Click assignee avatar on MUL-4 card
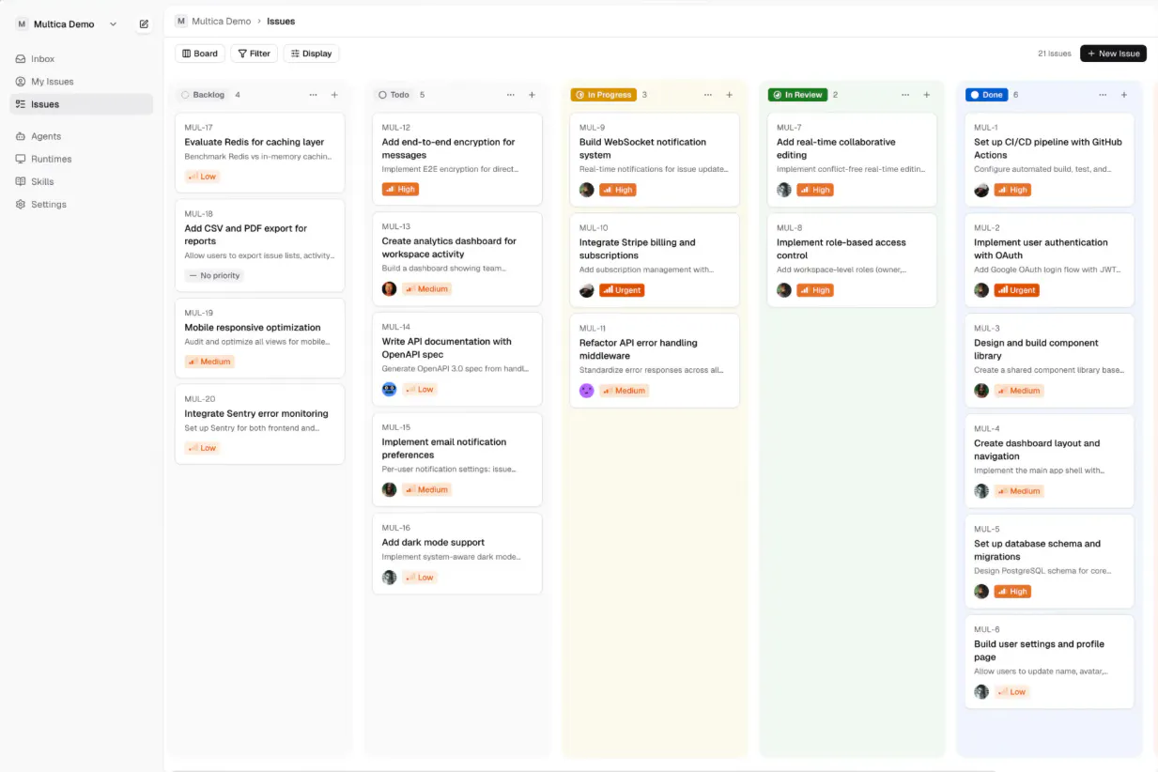Image resolution: width=1158 pixels, height=772 pixels. (x=981, y=491)
